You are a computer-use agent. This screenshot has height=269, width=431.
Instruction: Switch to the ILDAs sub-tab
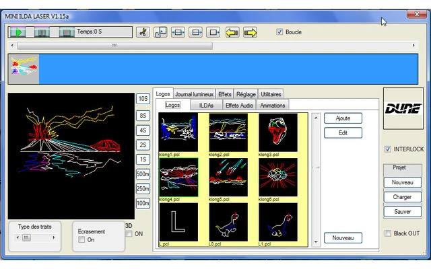click(x=206, y=106)
